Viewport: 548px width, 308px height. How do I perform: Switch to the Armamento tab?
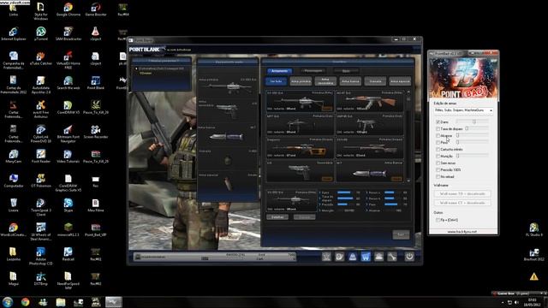tap(280, 71)
